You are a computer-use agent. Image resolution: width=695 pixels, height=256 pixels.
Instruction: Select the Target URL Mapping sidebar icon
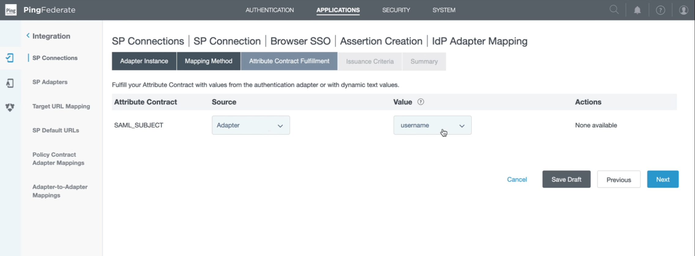(x=10, y=107)
